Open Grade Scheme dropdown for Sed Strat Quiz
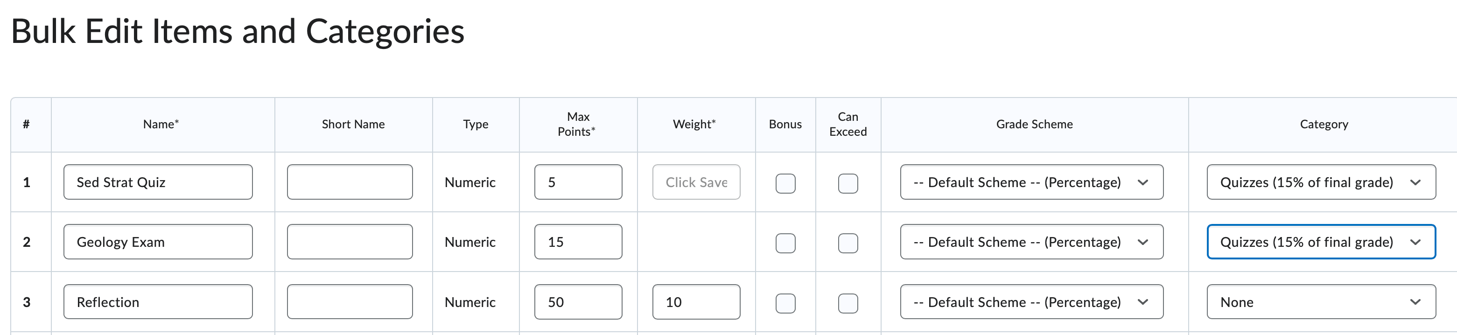This screenshot has width=1457, height=335. [1031, 182]
